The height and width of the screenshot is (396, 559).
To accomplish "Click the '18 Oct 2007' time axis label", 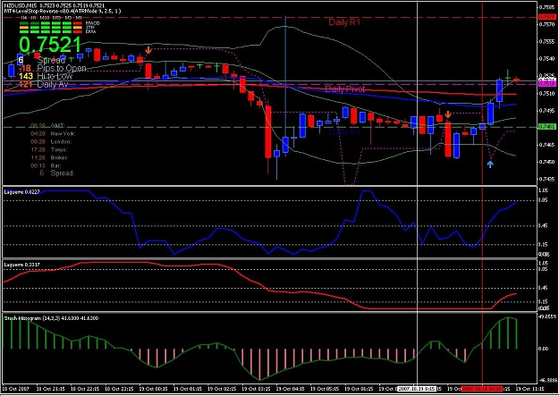I will point(16,389).
